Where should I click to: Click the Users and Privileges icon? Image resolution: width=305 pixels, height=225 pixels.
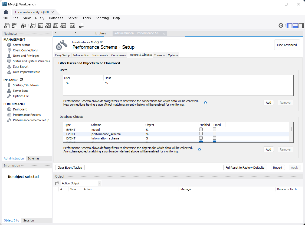(x=9, y=56)
